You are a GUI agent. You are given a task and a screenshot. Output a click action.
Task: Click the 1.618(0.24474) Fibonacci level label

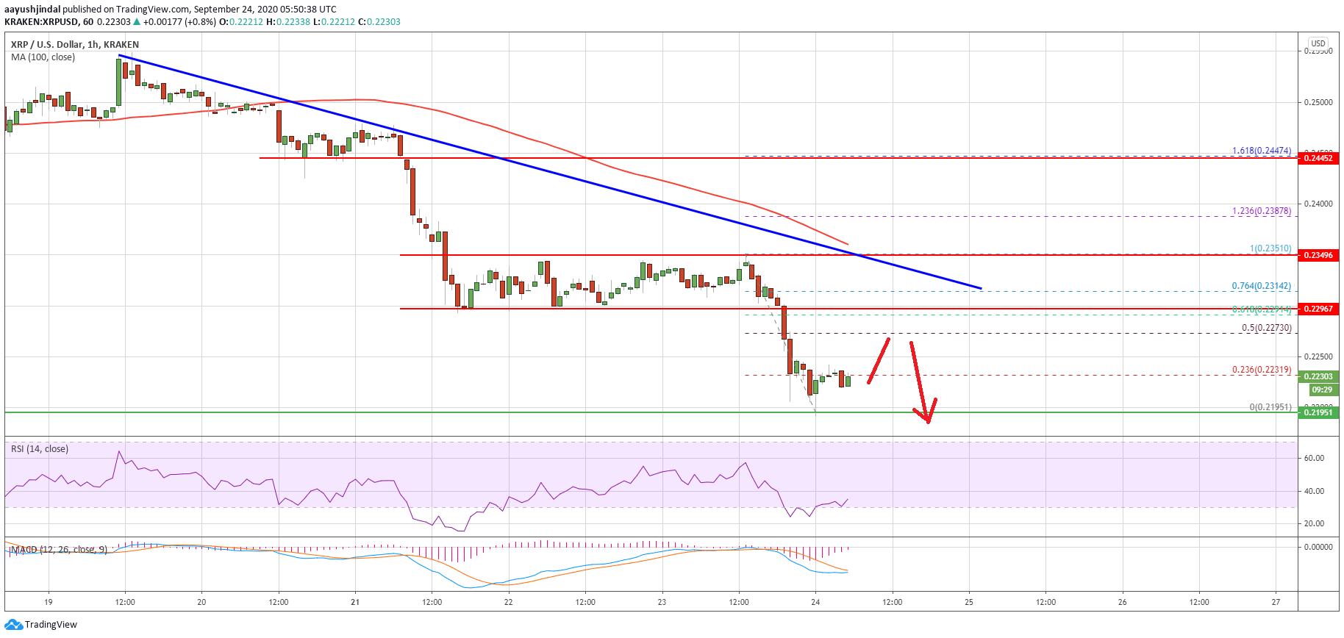(1262, 151)
